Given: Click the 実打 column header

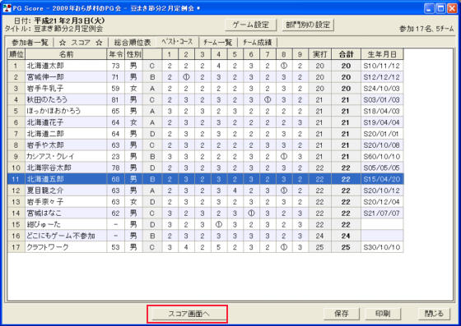Looking at the screenshot, I should (x=320, y=54).
